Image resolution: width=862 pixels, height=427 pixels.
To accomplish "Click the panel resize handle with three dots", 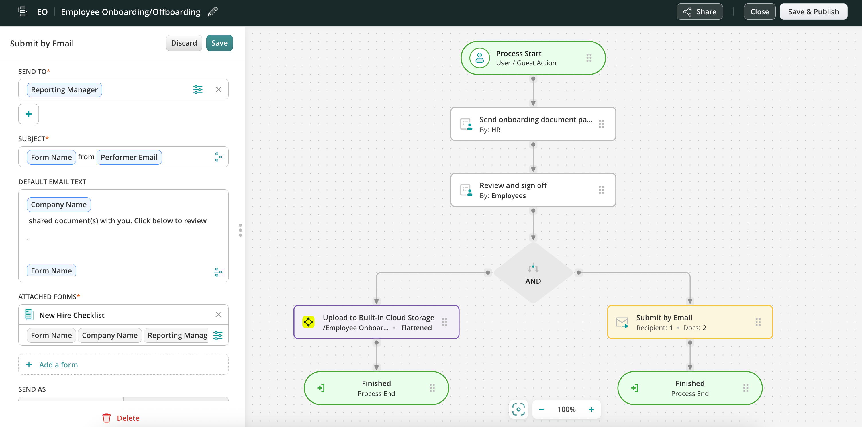I will [240, 230].
